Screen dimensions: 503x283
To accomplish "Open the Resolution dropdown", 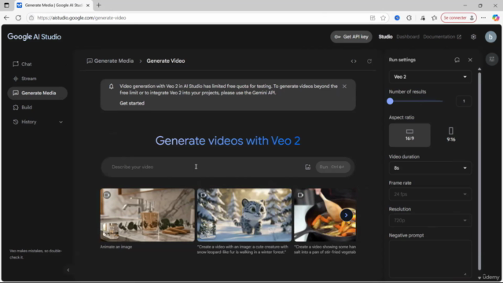I will 430,221.
